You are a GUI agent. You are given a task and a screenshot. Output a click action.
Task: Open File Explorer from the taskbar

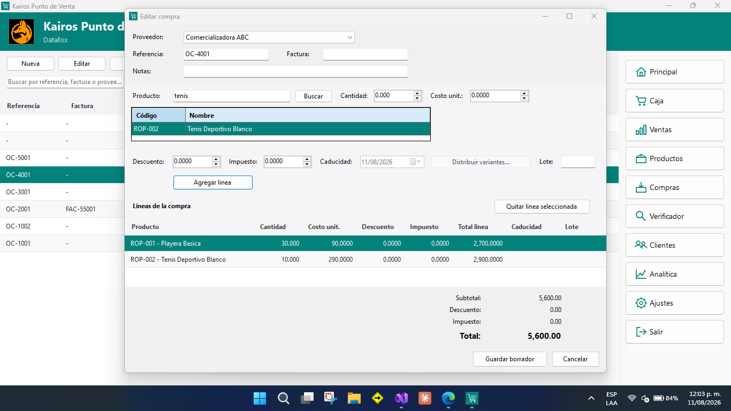(354, 398)
